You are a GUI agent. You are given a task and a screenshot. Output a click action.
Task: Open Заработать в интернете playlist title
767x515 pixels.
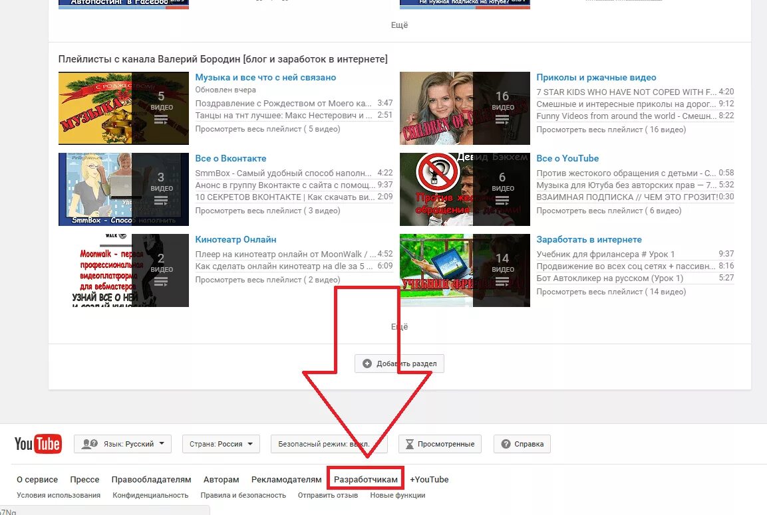click(589, 239)
